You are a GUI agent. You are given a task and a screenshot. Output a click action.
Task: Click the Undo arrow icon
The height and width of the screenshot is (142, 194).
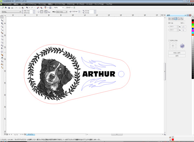pyautogui.click(x=27, y=8)
